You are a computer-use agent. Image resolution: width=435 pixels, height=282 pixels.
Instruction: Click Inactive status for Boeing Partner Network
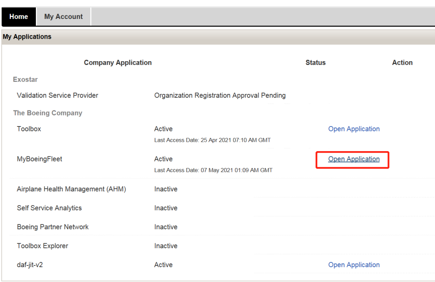[166, 227]
